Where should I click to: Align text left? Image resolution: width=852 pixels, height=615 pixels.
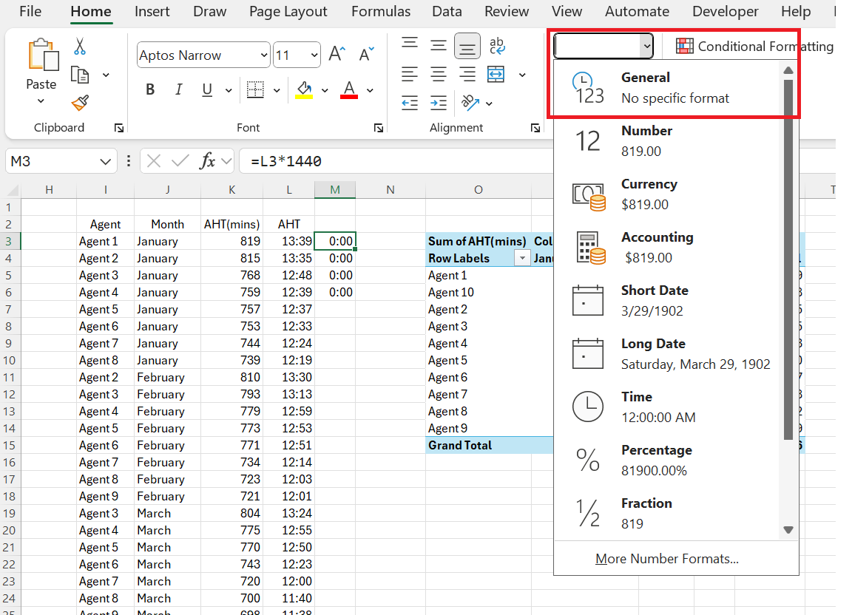tap(410, 74)
